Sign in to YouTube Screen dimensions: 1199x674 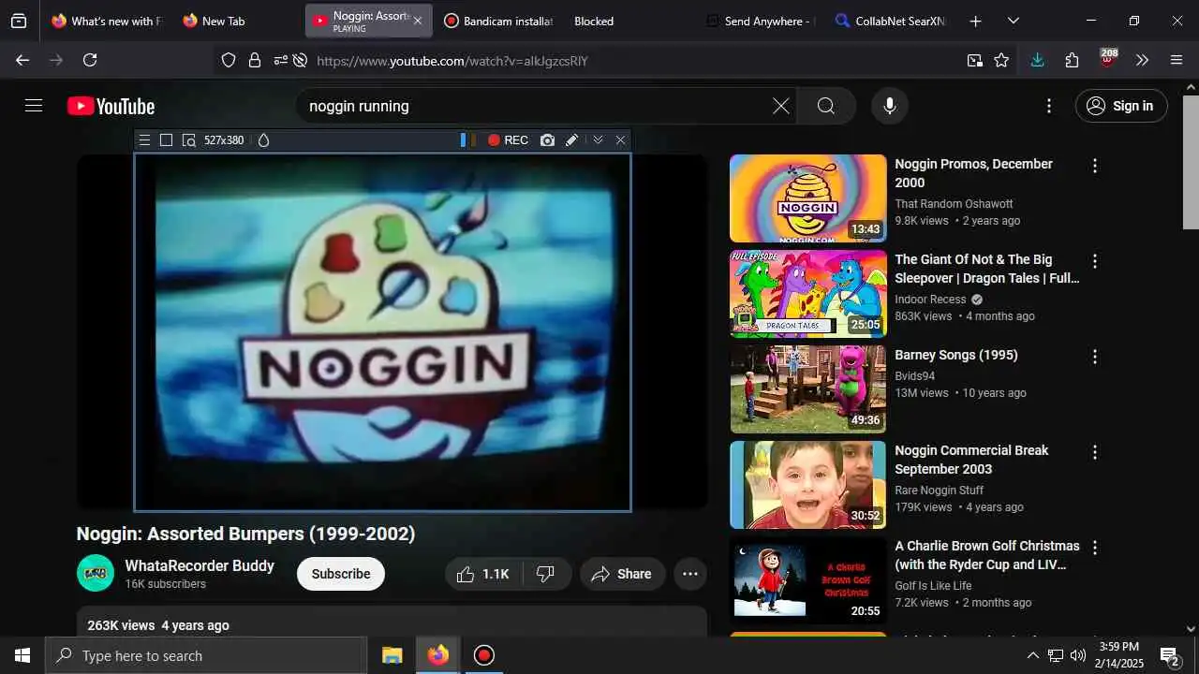click(1121, 106)
